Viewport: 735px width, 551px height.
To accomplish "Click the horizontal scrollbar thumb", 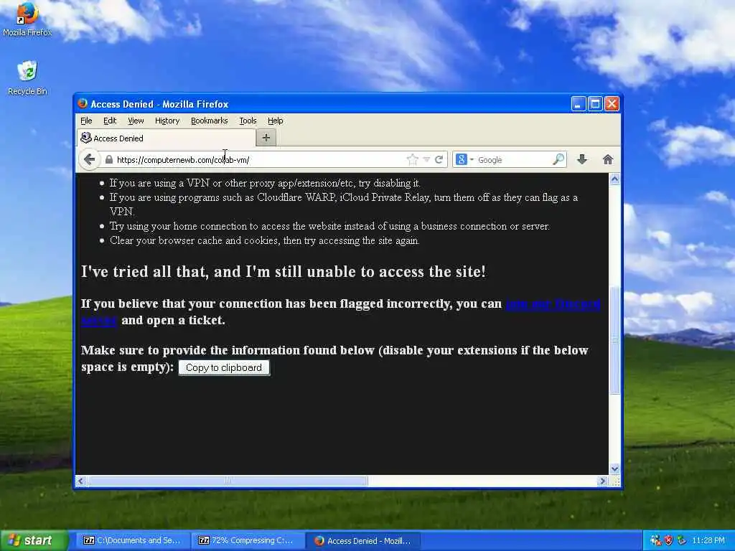I will point(228,481).
